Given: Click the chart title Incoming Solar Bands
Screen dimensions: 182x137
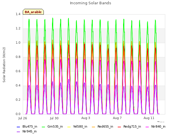Looking at the screenshot, I should [90, 3].
